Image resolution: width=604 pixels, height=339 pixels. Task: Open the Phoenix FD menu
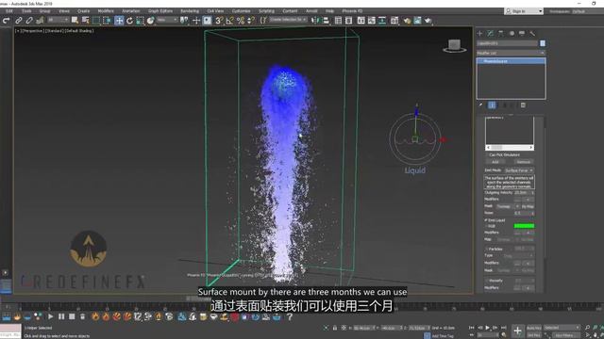(352, 11)
